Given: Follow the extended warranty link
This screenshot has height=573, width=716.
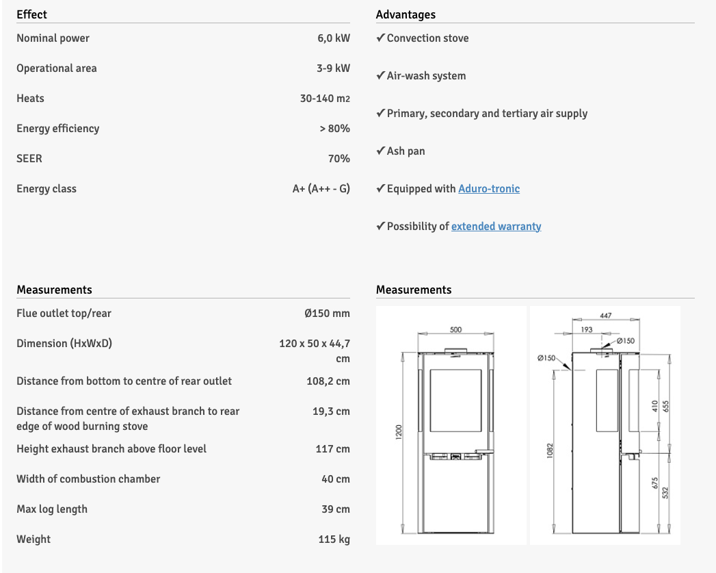Looking at the screenshot, I should 496,226.
